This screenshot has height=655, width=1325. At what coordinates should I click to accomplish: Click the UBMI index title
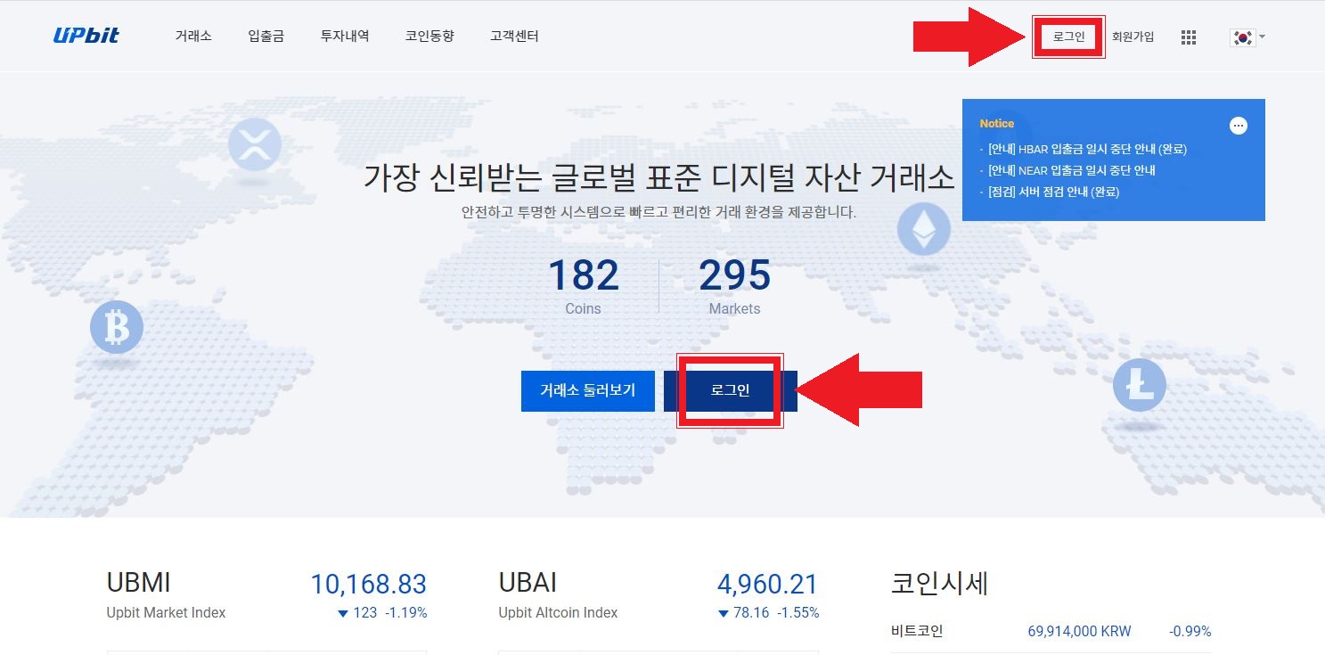[138, 583]
